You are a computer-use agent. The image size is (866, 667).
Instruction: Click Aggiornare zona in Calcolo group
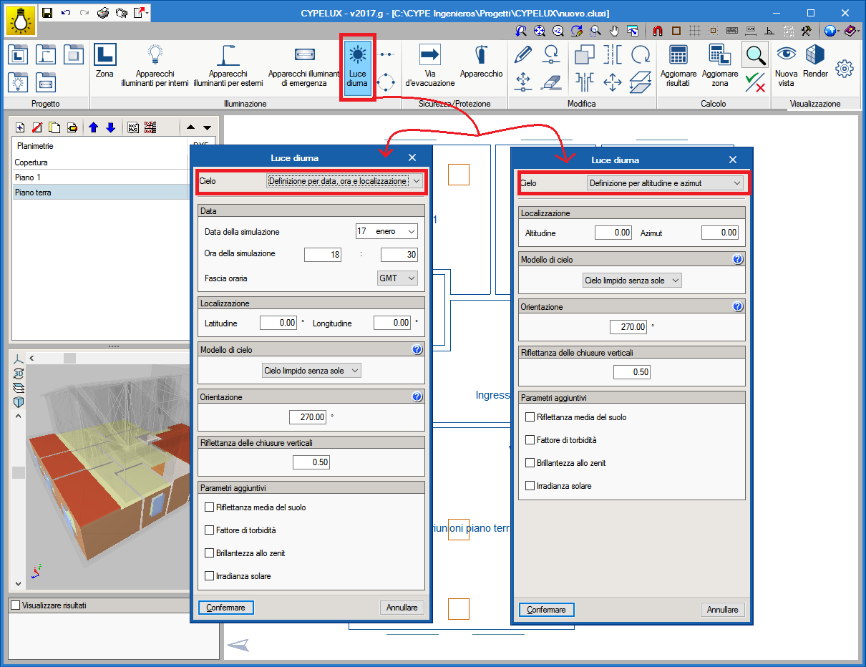(719, 65)
